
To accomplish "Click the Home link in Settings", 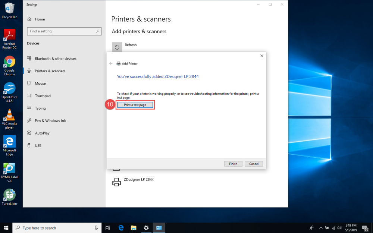I will point(40,19).
